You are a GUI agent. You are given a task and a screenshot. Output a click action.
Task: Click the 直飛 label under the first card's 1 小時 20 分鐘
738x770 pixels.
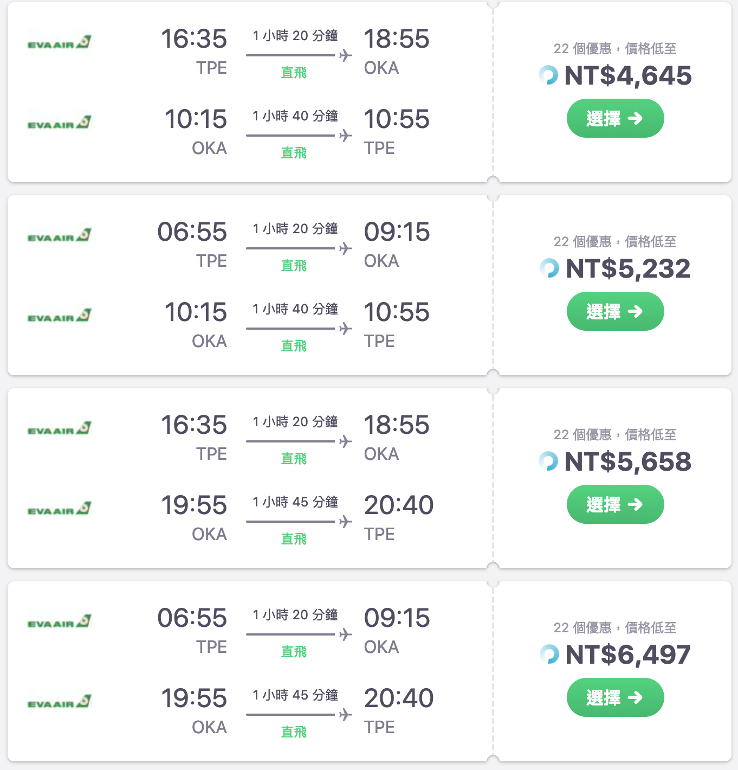click(294, 73)
